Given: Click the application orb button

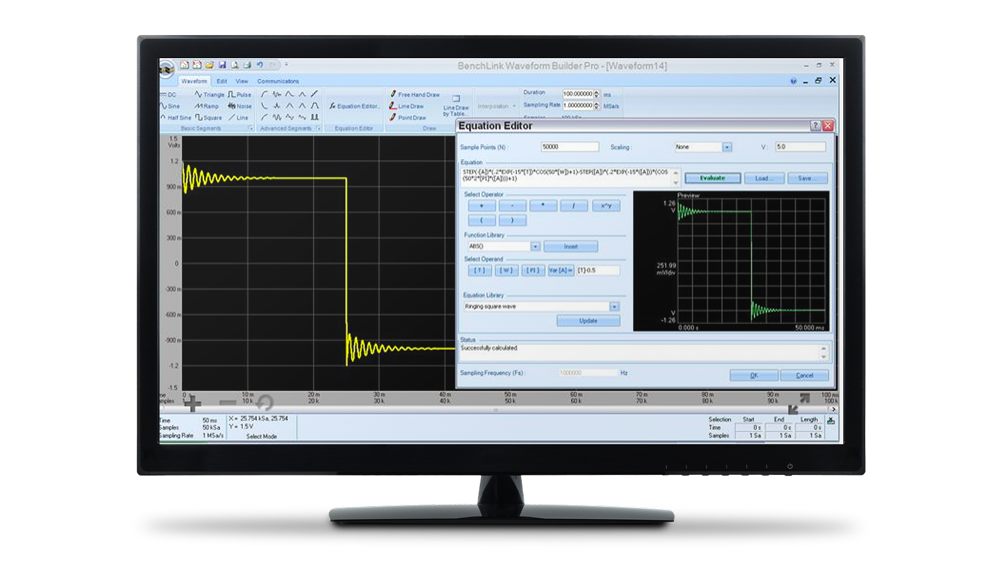Looking at the screenshot, I should 166,69.
